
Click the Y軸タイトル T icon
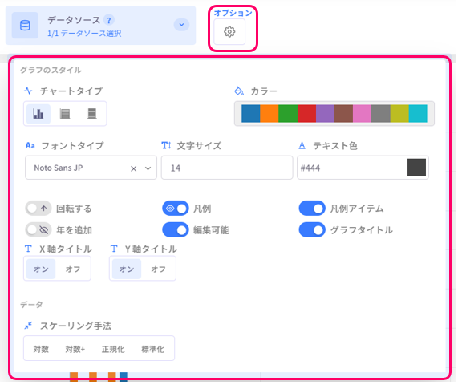pos(114,249)
